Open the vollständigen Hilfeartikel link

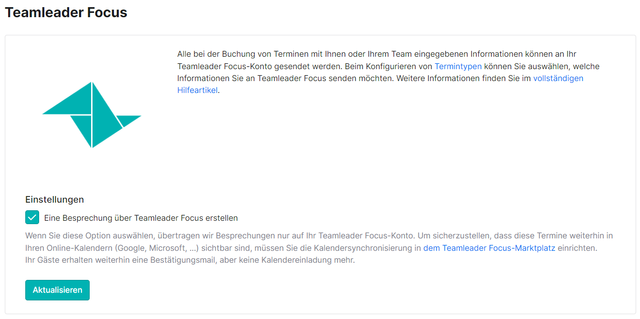coord(558,78)
